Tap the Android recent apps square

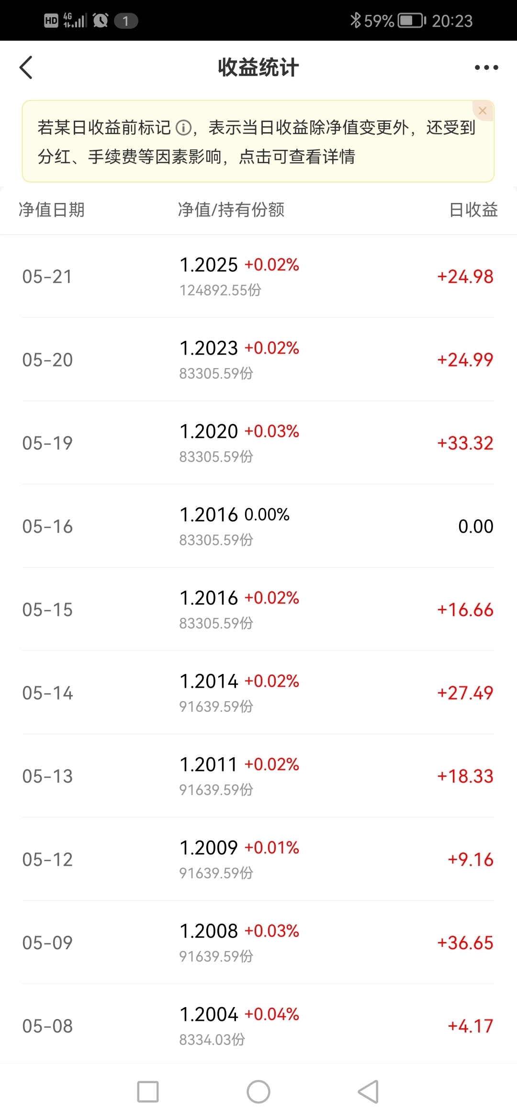[x=148, y=1092]
